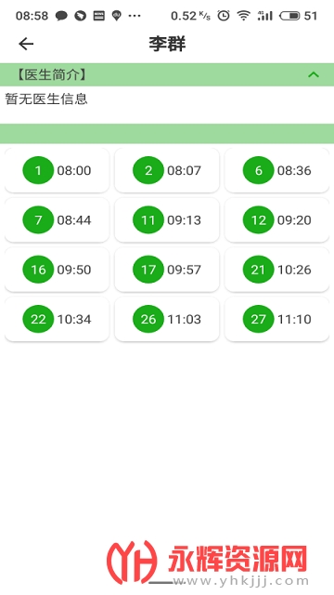Pick the green circle numbered 21
Viewport: 334px width, 595px height.
click(x=258, y=270)
